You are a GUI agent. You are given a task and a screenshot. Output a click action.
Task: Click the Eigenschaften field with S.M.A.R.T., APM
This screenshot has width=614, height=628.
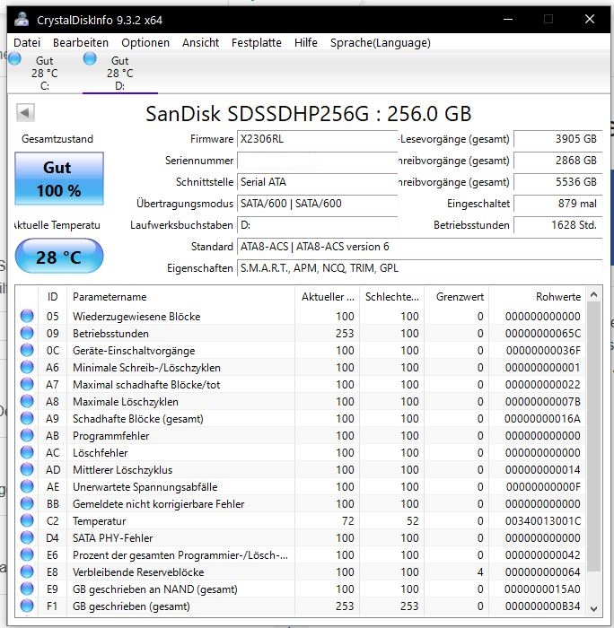419,268
